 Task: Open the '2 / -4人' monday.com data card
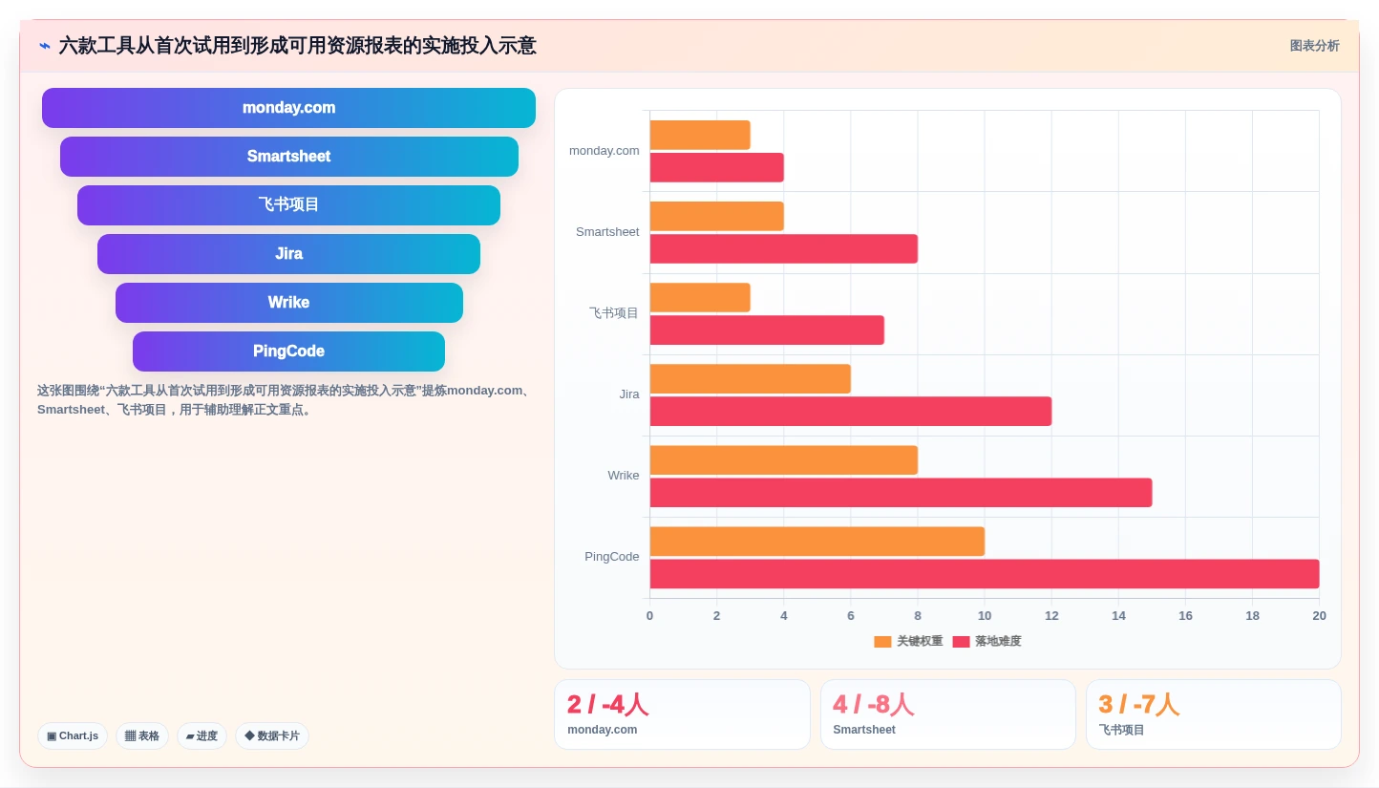[682, 714]
